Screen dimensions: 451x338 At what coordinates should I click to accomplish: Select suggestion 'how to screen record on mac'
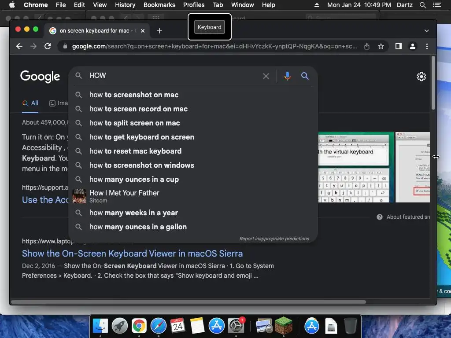(x=193, y=109)
